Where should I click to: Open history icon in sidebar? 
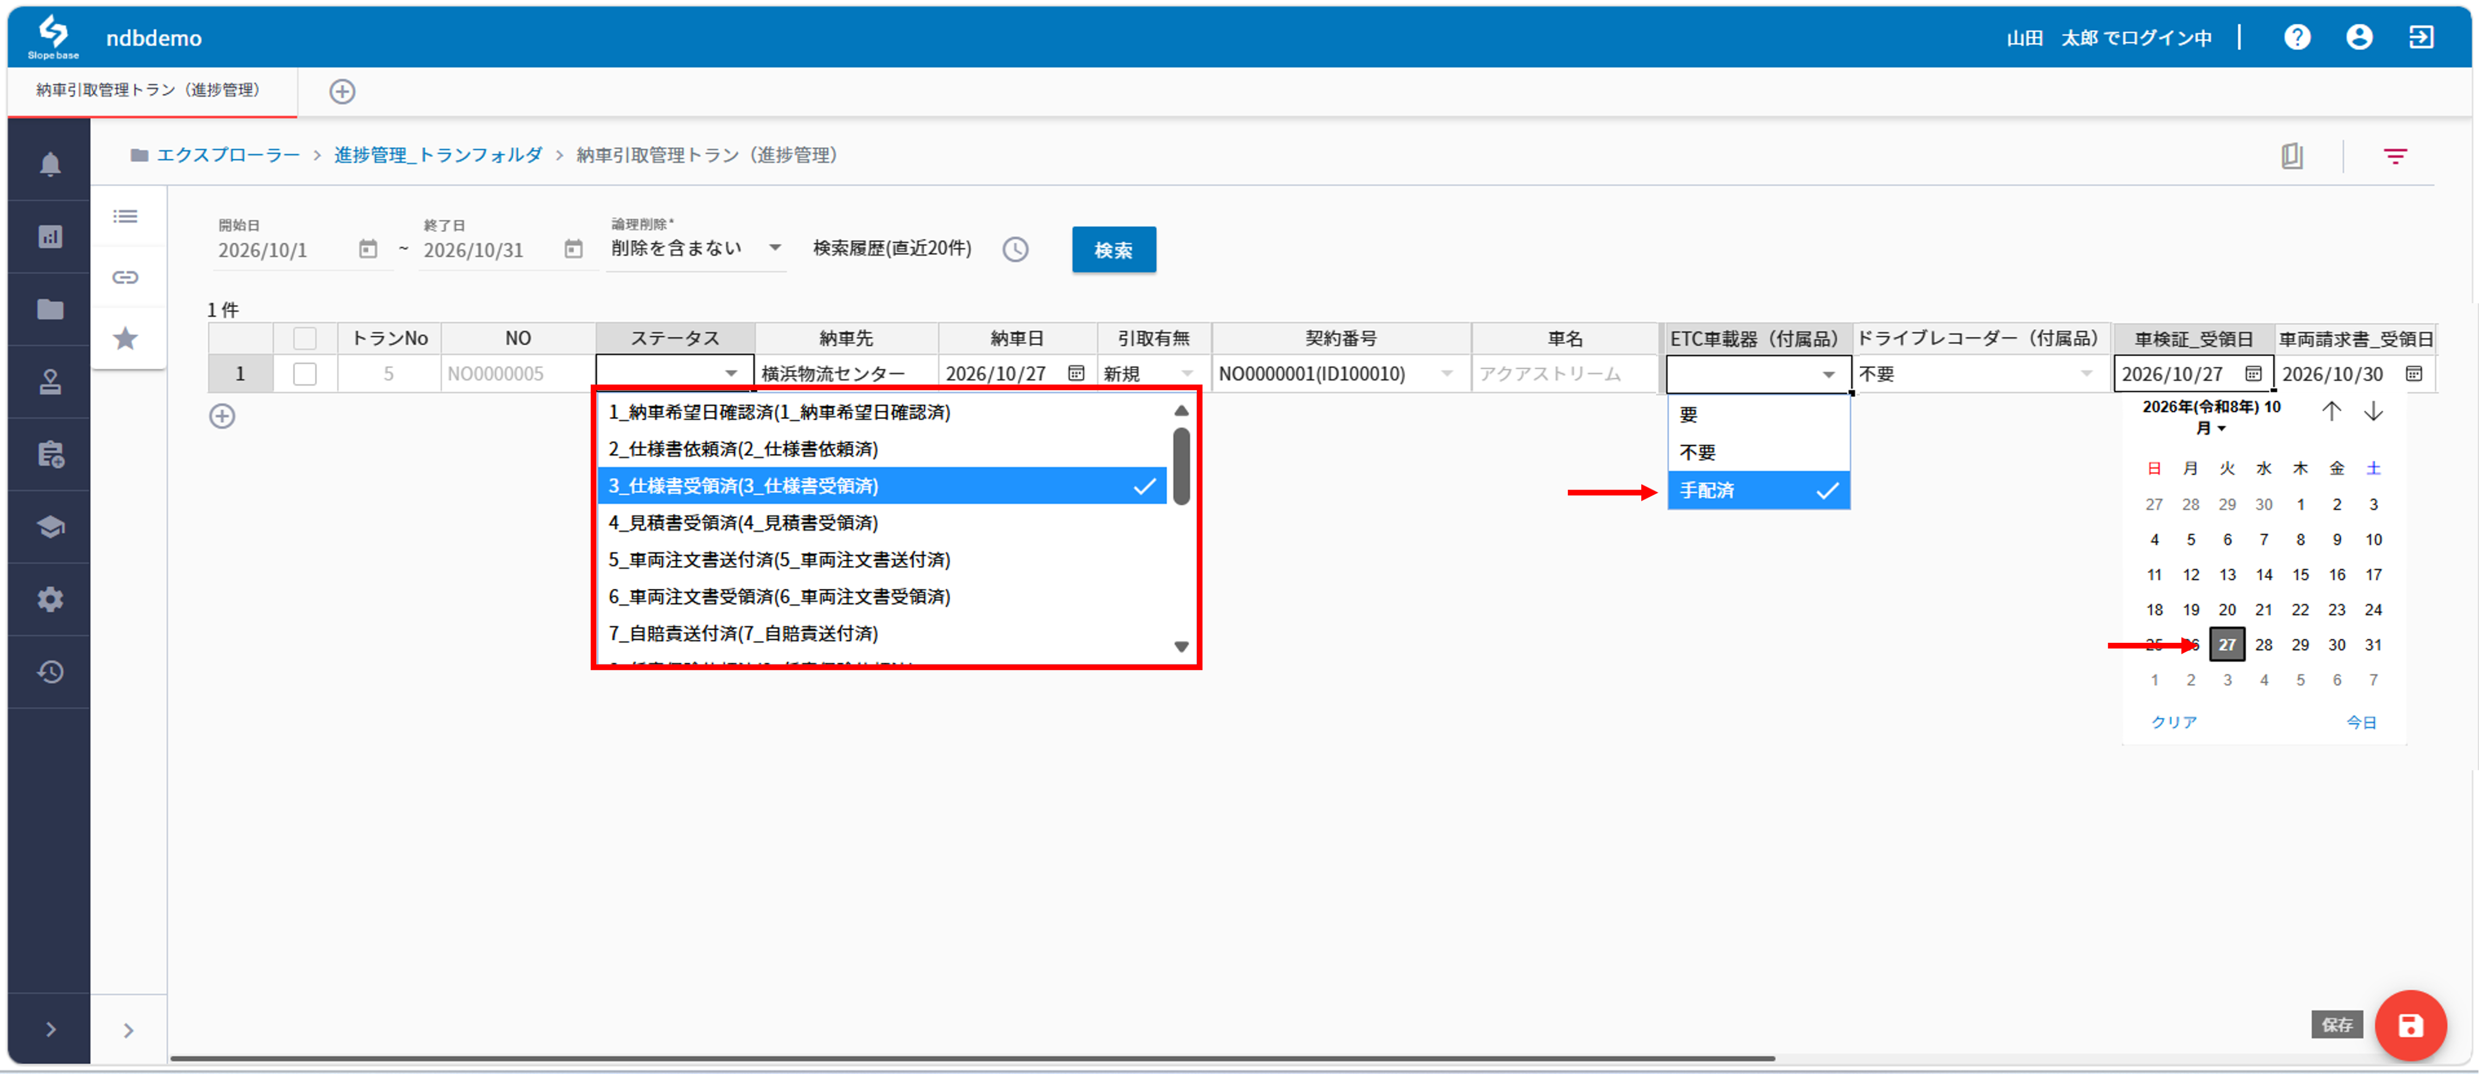[x=50, y=672]
